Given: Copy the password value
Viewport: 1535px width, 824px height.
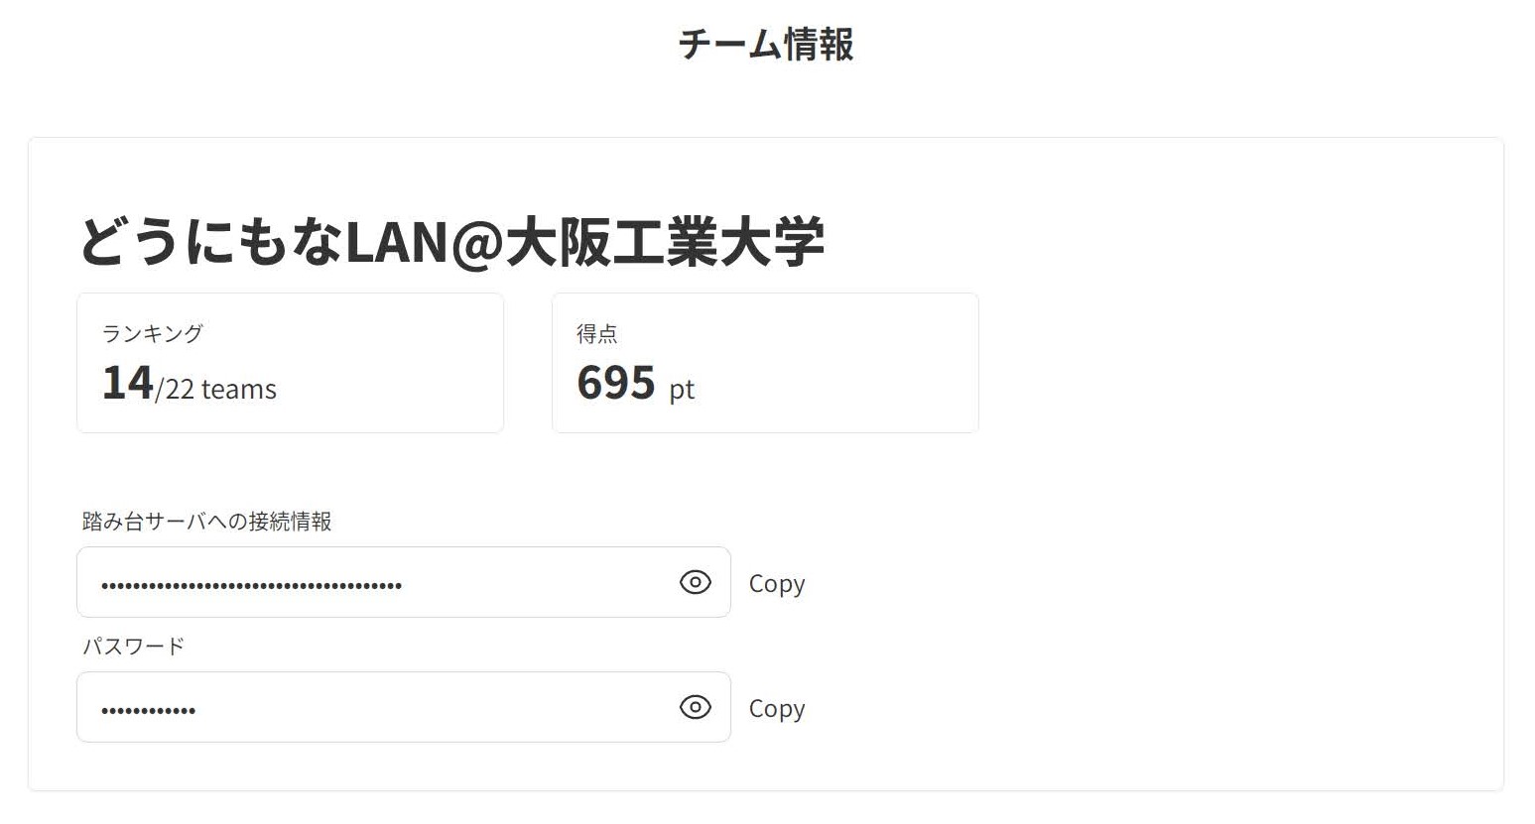Looking at the screenshot, I should point(776,708).
